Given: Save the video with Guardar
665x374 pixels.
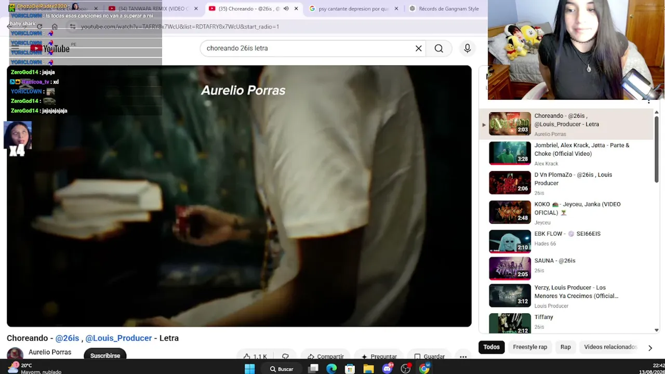Looking at the screenshot, I should [x=429, y=356].
